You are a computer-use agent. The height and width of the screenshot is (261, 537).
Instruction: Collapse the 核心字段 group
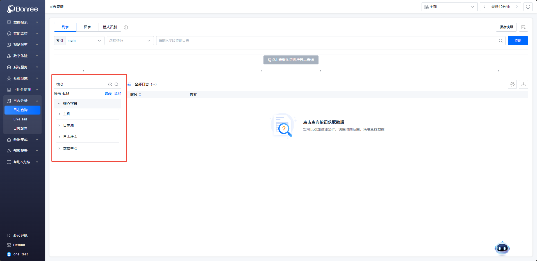59,104
